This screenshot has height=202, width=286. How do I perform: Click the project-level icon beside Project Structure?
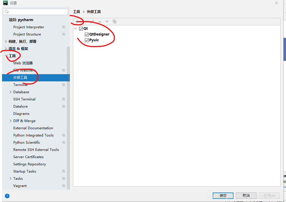64,34
